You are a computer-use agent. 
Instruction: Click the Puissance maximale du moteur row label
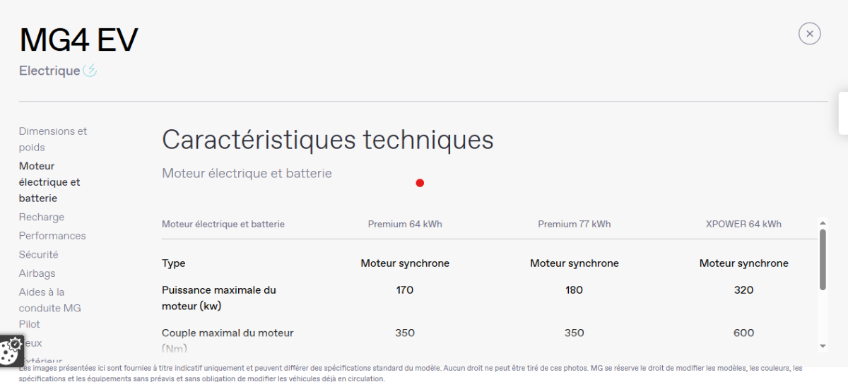pos(219,298)
